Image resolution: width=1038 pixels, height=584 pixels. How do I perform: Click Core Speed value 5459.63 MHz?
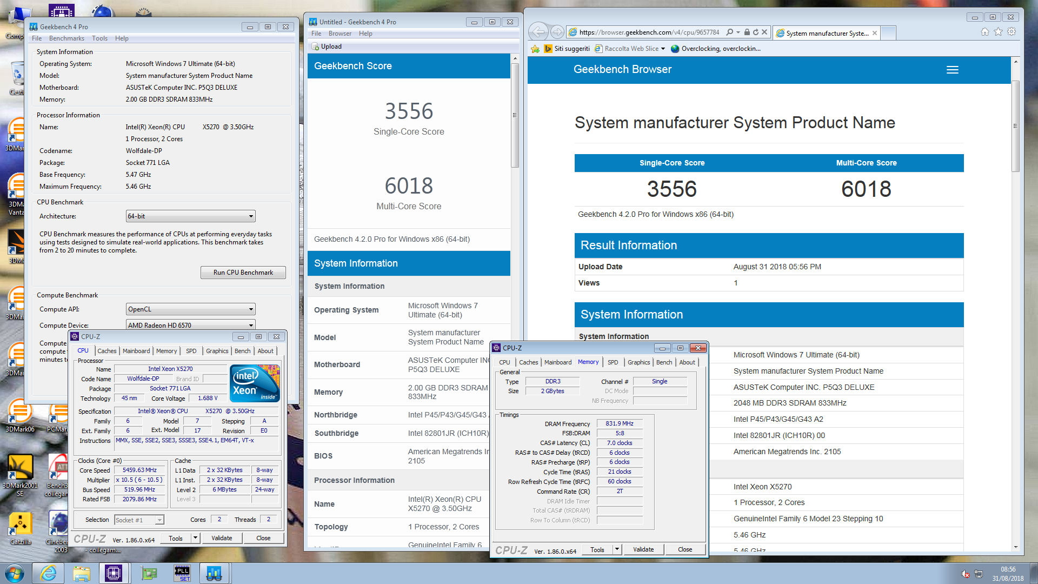click(x=139, y=470)
